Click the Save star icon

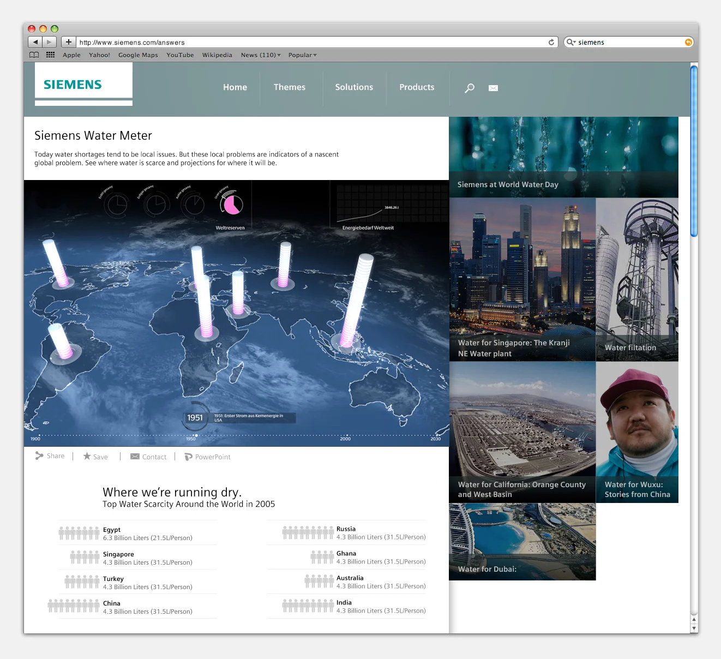pyautogui.click(x=87, y=456)
